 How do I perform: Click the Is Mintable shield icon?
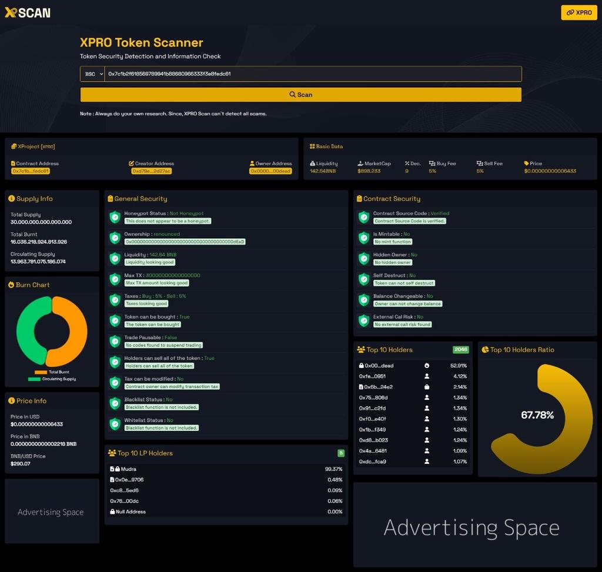click(363, 238)
